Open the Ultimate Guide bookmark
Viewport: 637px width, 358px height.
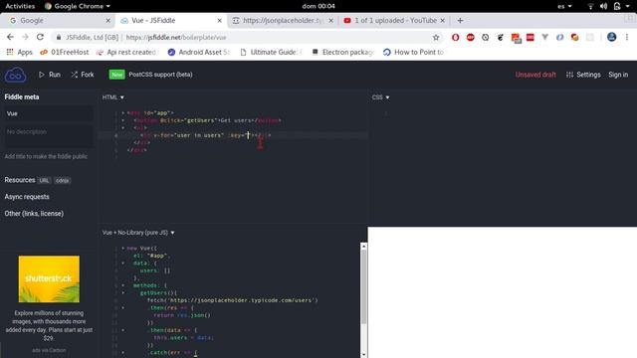coord(272,52)
